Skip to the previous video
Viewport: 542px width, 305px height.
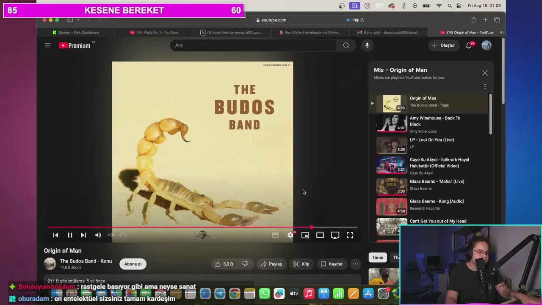(55, 235)
